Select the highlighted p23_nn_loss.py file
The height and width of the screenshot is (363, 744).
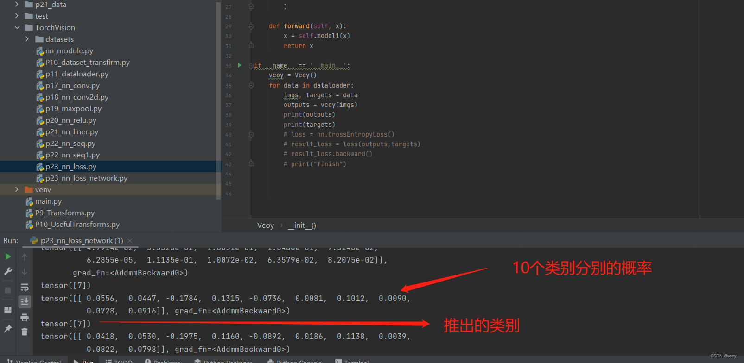click(71, 166)
